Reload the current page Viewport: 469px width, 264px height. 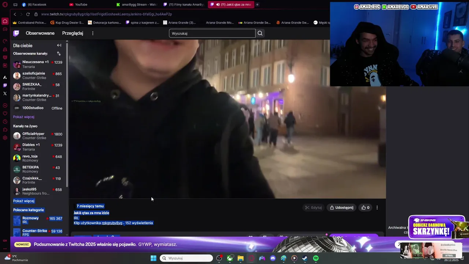(x=28, y=14)
